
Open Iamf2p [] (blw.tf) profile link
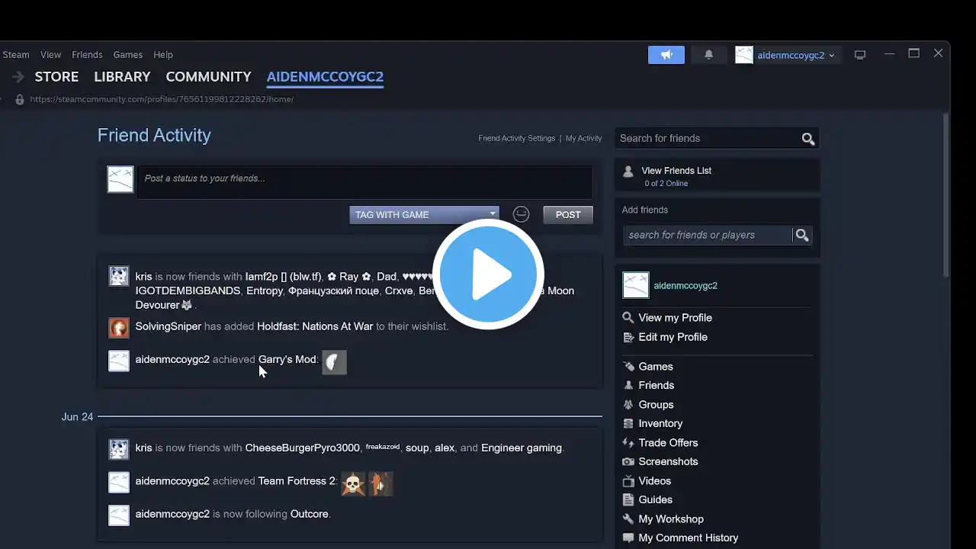tap(283, 277)
